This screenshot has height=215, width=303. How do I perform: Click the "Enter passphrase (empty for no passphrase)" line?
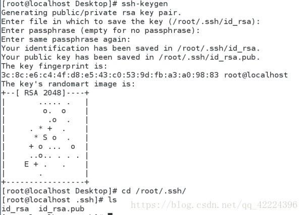[101, 30]
